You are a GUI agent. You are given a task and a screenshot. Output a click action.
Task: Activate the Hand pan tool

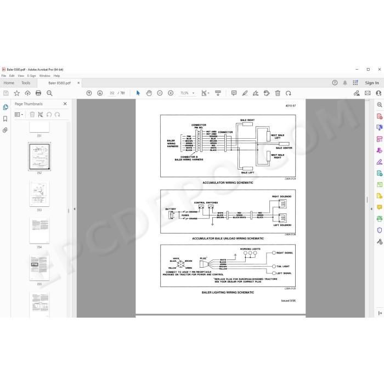point(149,93)
